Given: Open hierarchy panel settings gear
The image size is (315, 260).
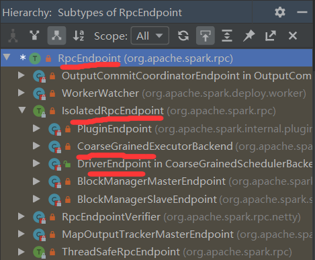Looking at the screenshot, I should pos(280,12).
